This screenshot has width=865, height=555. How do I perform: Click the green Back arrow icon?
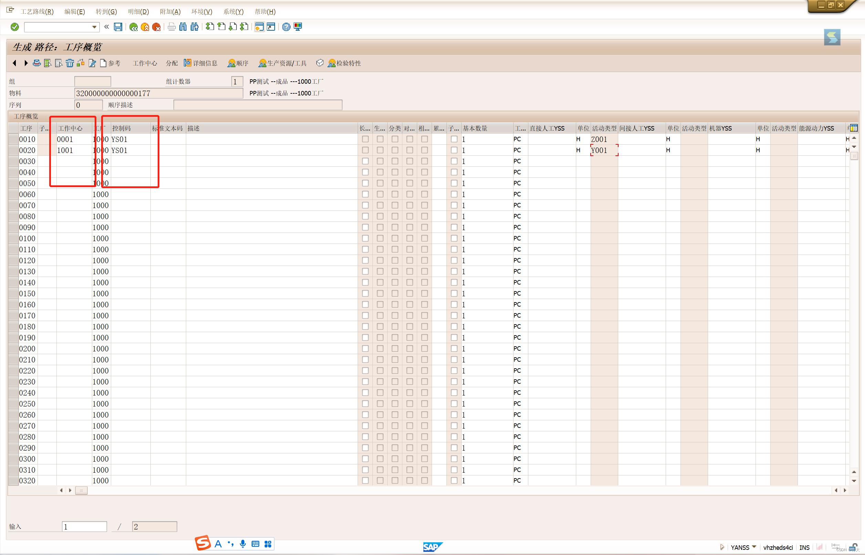click(x=133, y=27)
